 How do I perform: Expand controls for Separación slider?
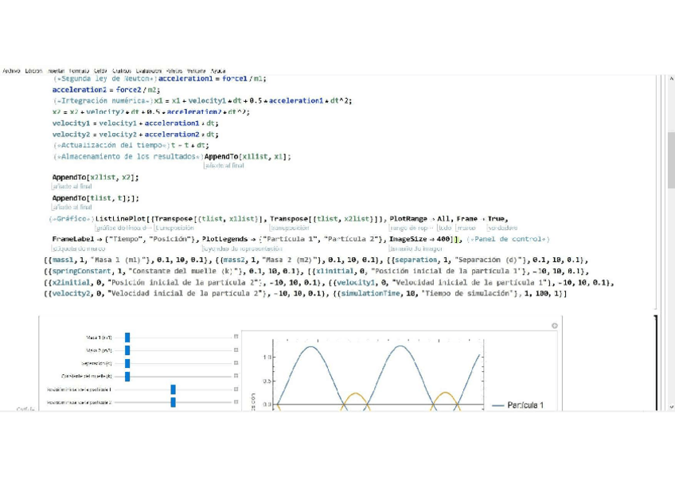point(236,363)
